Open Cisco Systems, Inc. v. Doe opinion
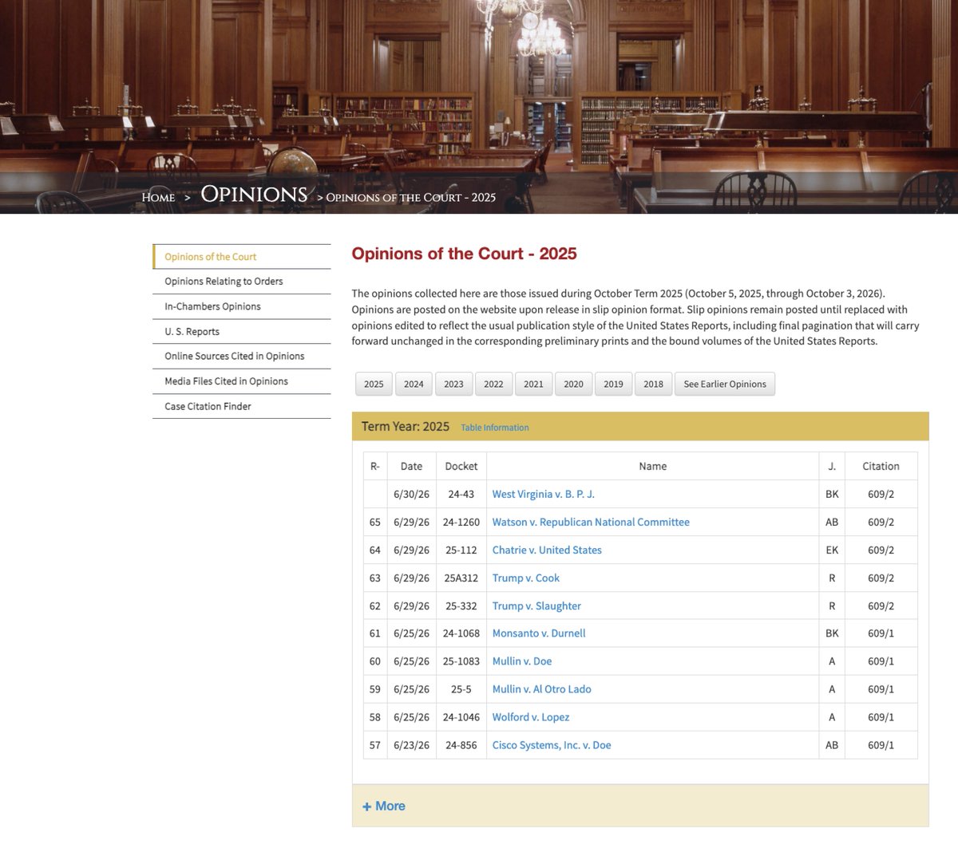958x848 pixels. pos(552,745)
